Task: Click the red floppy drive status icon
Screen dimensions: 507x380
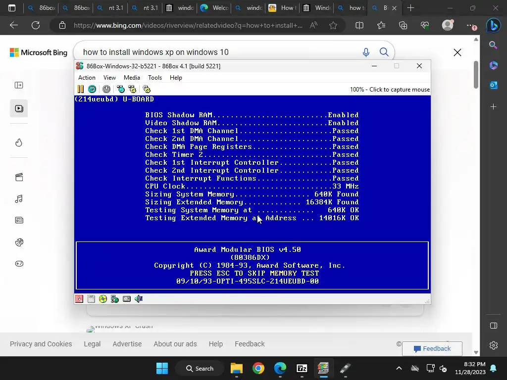Action: 79,299
